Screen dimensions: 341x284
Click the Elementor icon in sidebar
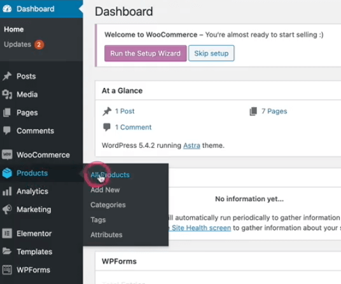click(7, 234)
